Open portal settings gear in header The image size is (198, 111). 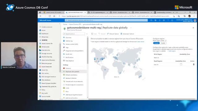(164, 20)
